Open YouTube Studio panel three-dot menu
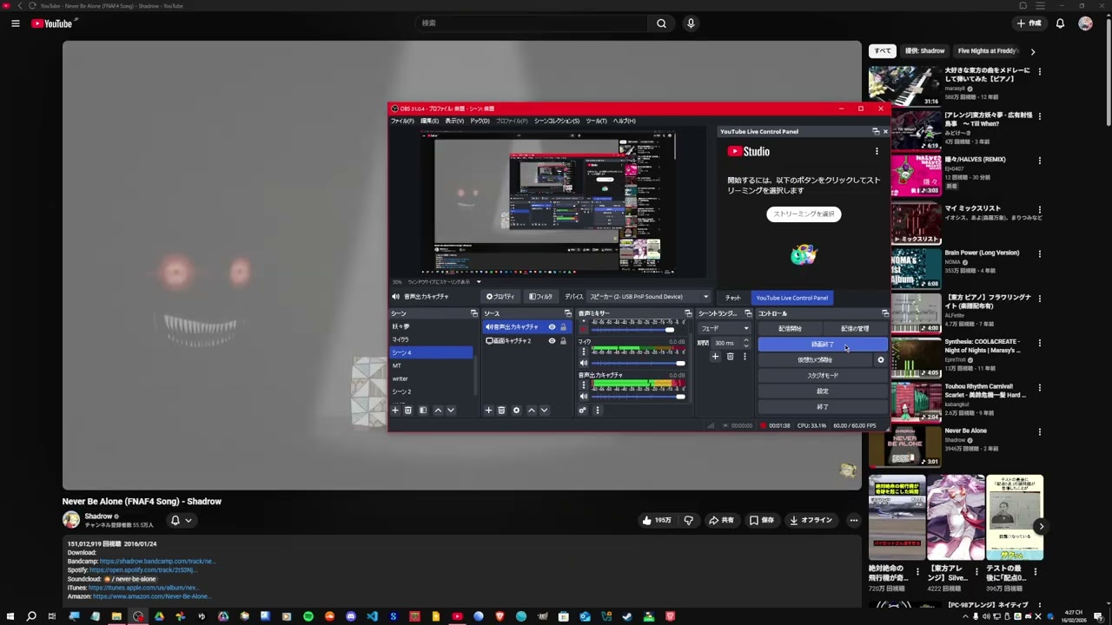The image size is (1112, 625). tap(877, 151)
